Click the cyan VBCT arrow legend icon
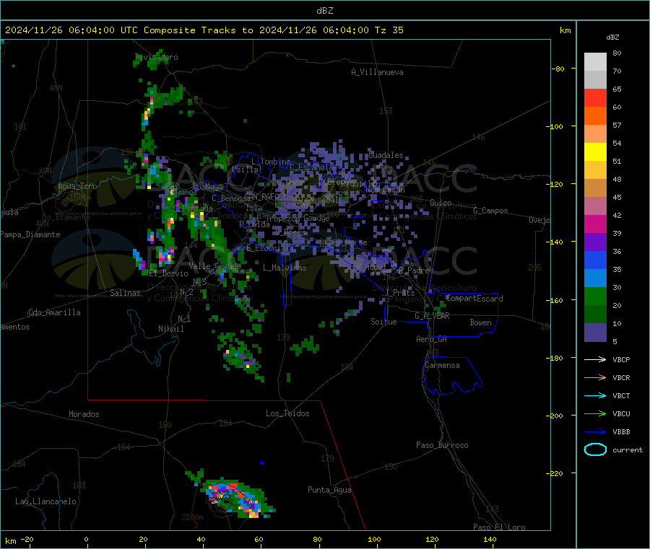Viewport: 650px width, 549px height. (x=595, y=395)
